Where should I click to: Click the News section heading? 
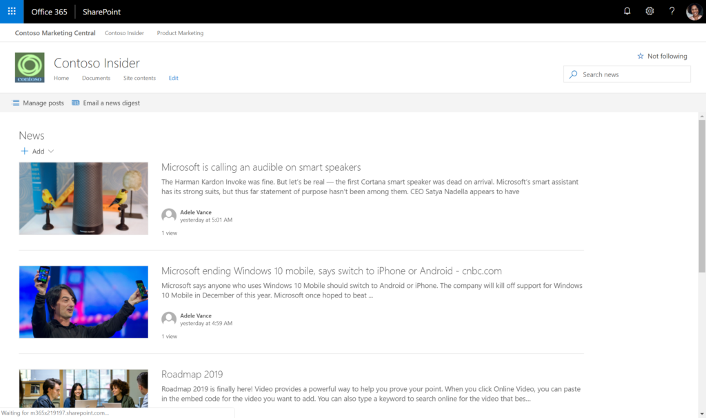point(32,136)
